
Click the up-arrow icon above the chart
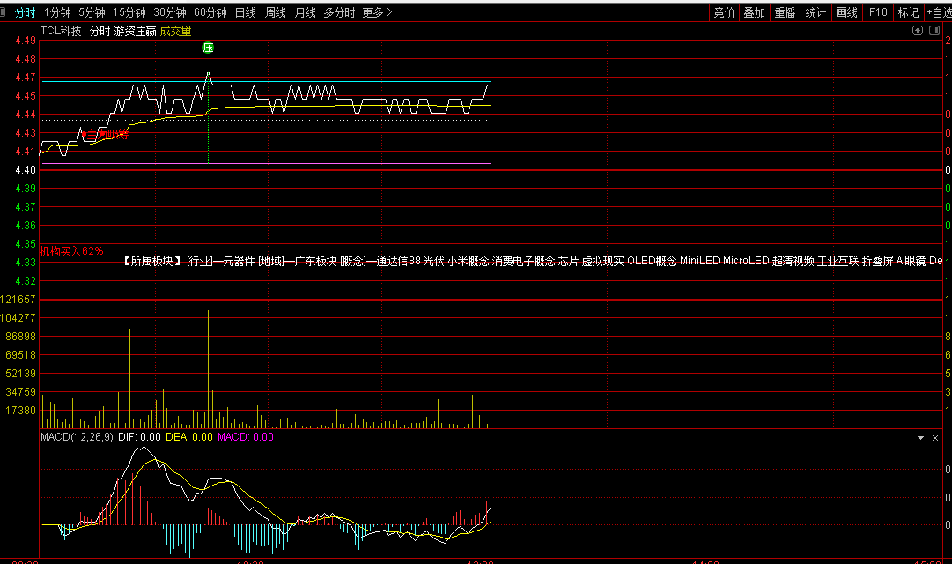tap(918, 31)
